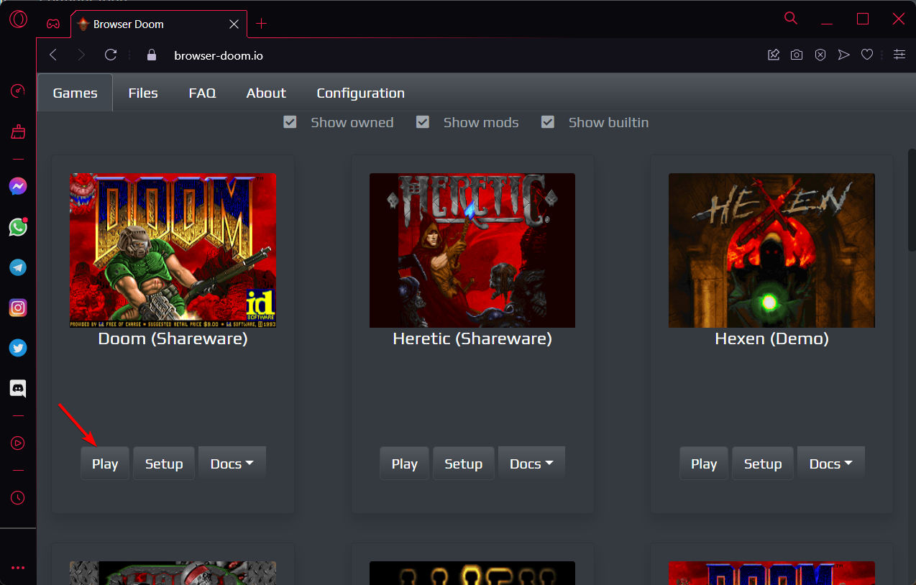Viewport: 916px width, 585px height.
Task: Open the ad blocker shield icon
Action: pyautogui.click(x=820, y=55)
